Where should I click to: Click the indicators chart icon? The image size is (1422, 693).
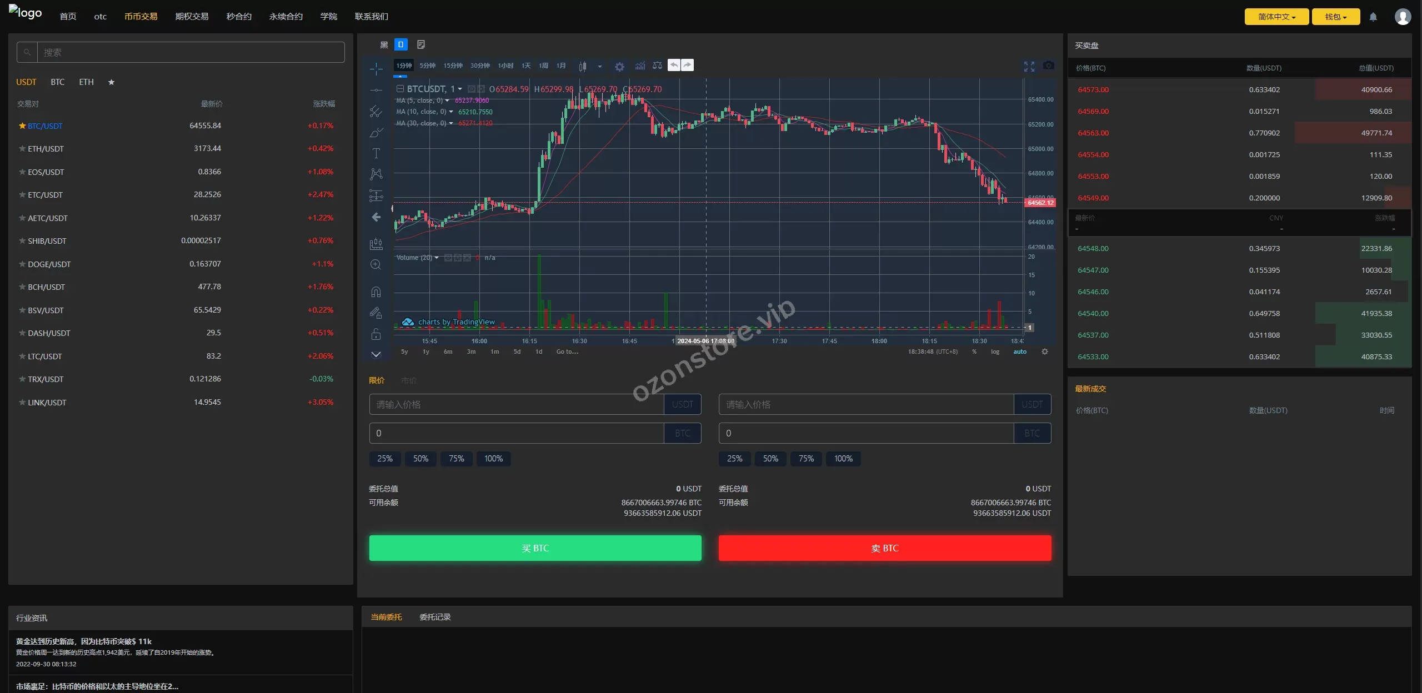tap(640, 66)
